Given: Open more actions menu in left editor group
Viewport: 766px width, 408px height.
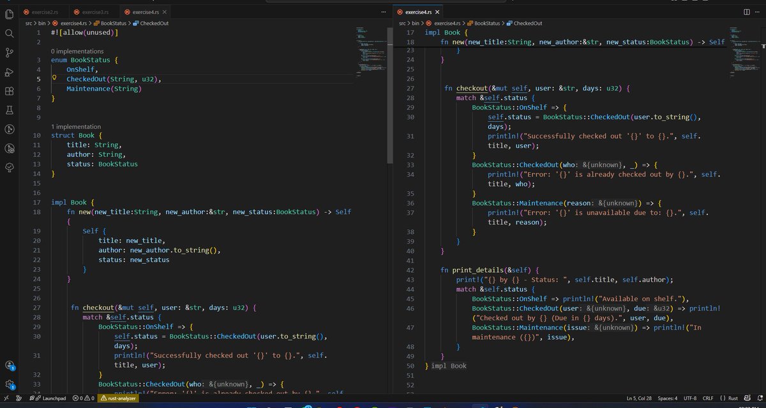Looking at the screenshot, I should [x=383, y=12].
